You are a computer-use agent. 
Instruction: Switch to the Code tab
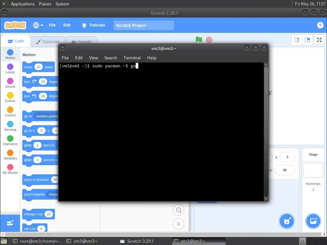[x=16, y=41]
